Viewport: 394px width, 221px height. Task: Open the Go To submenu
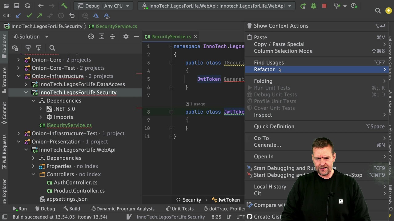click(x=317, y=138)
